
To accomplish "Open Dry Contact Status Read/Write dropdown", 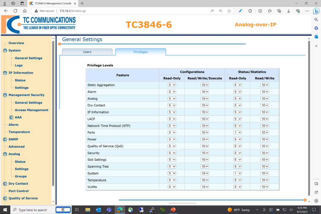I will point(265,105).
